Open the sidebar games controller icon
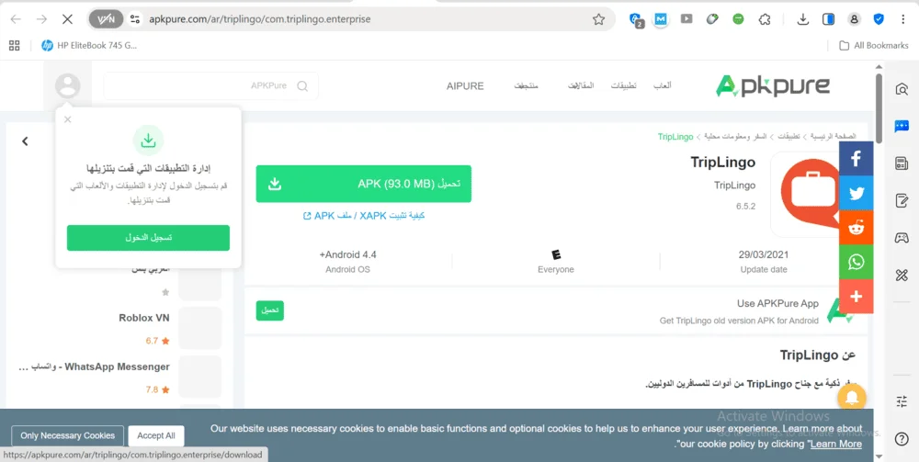The image size is (919, 462). point(902,238)
